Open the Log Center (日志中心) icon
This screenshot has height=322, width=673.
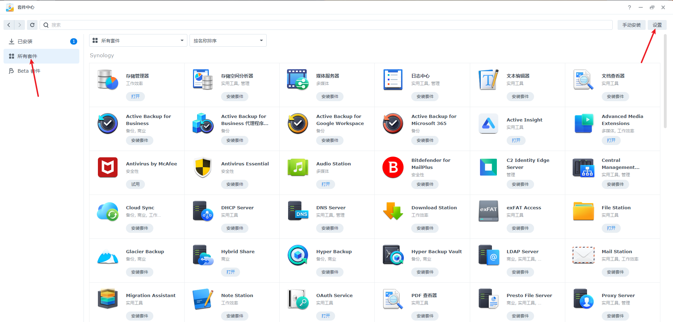click(x=393, y=79)
